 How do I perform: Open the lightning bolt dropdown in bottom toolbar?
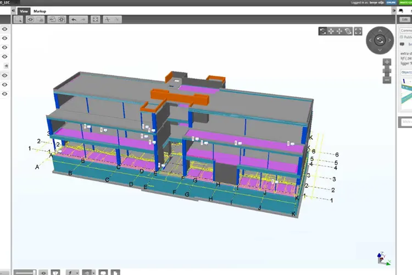pos(71,272)
